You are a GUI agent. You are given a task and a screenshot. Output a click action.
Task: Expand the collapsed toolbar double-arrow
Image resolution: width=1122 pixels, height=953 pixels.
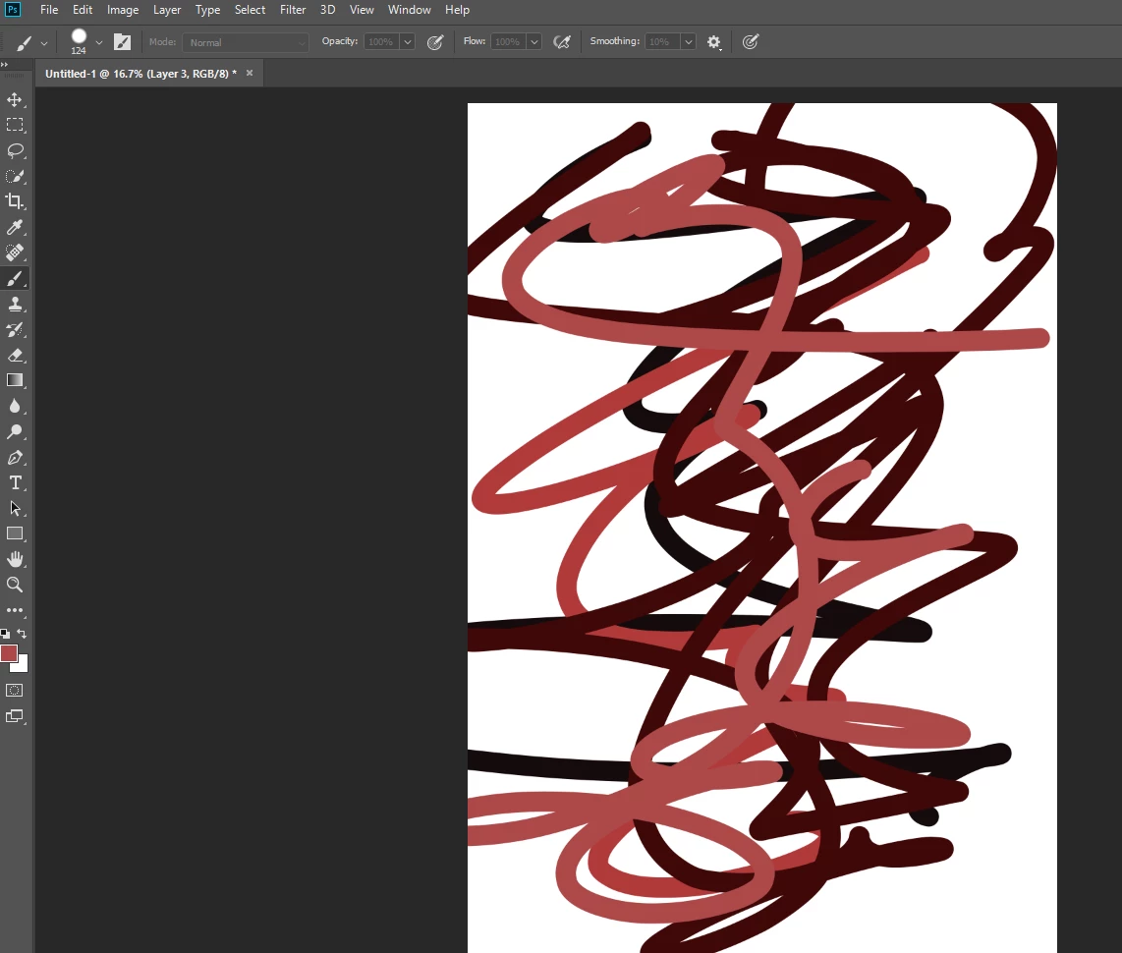click(5, 65)
